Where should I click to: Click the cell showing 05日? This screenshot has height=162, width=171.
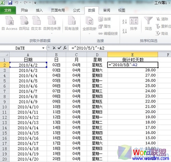tap(56, 81)
